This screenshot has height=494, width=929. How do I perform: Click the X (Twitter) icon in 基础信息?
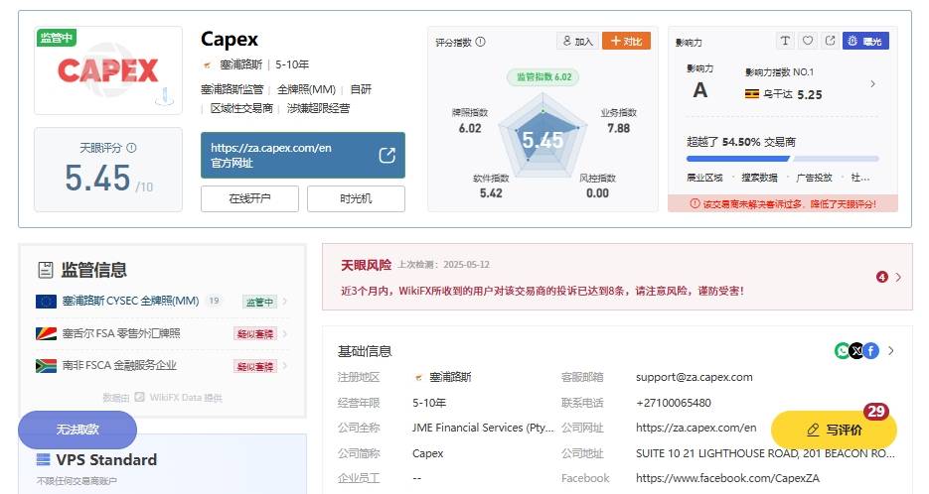(x=856, y=351)
